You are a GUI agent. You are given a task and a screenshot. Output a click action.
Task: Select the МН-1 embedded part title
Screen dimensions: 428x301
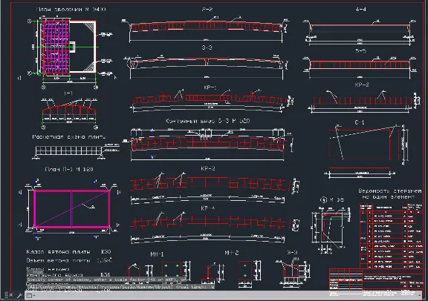point(157,254)
